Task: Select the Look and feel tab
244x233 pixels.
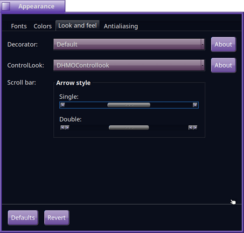Action: click(77, 26)
